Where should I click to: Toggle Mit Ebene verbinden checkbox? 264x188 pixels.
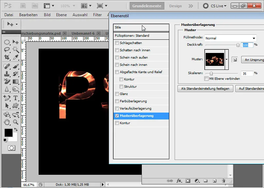[x=206, y=78]
